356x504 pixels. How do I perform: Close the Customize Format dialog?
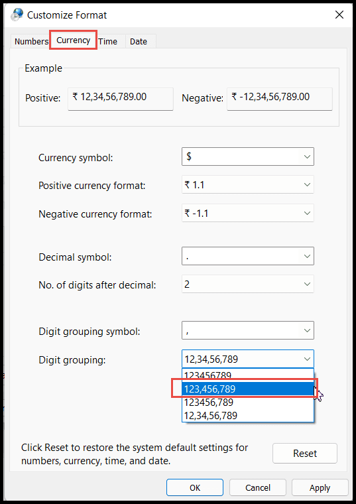pyautogui.click(x=339, y=15)
